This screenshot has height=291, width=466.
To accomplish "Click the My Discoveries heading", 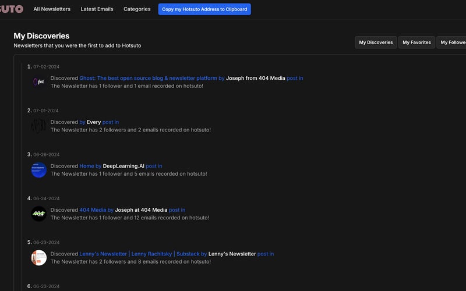I will (x=41, y=36).
